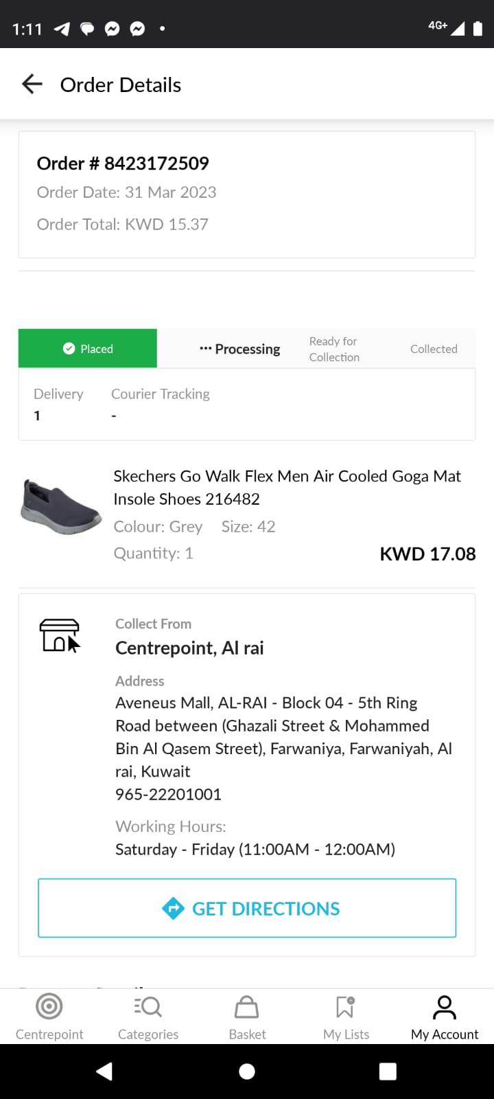Select the Processing status step
The width and height of the screenshot is (494, 1099).
(x=240, y=349)
